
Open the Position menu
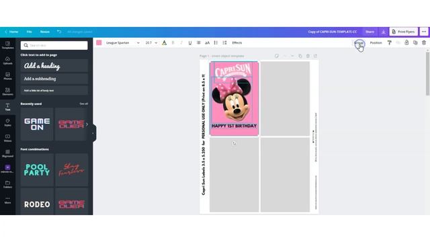[376, 43]
